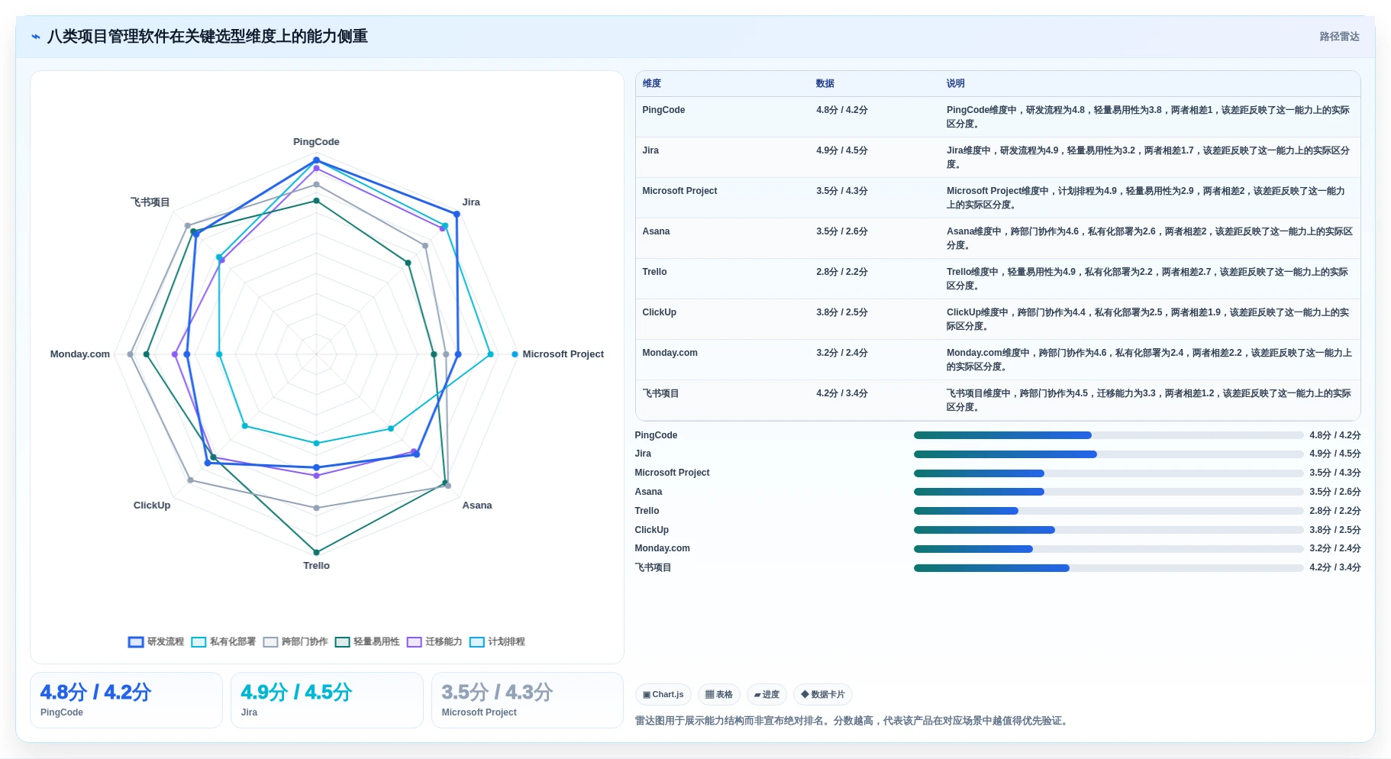The height and width of the screenshot is (759, 1391).
Task: Select the Monday.com table row name
Action: (670, 353)
